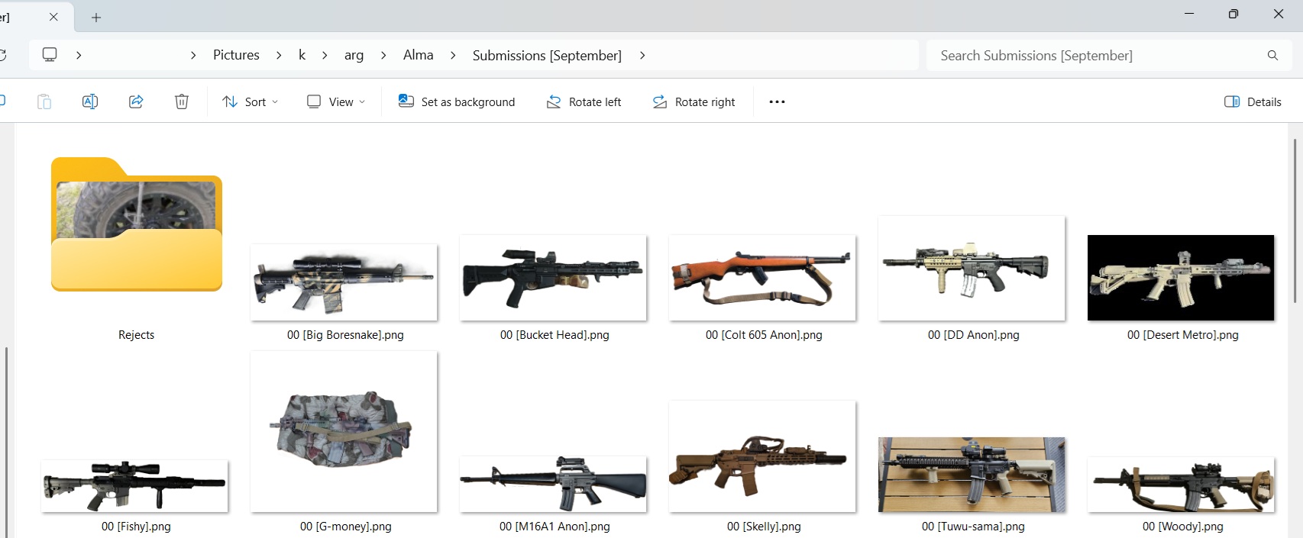Click Rotate right button
Image resolution: width=1303 pixels, height=538 pixels.
click(694, 101)
